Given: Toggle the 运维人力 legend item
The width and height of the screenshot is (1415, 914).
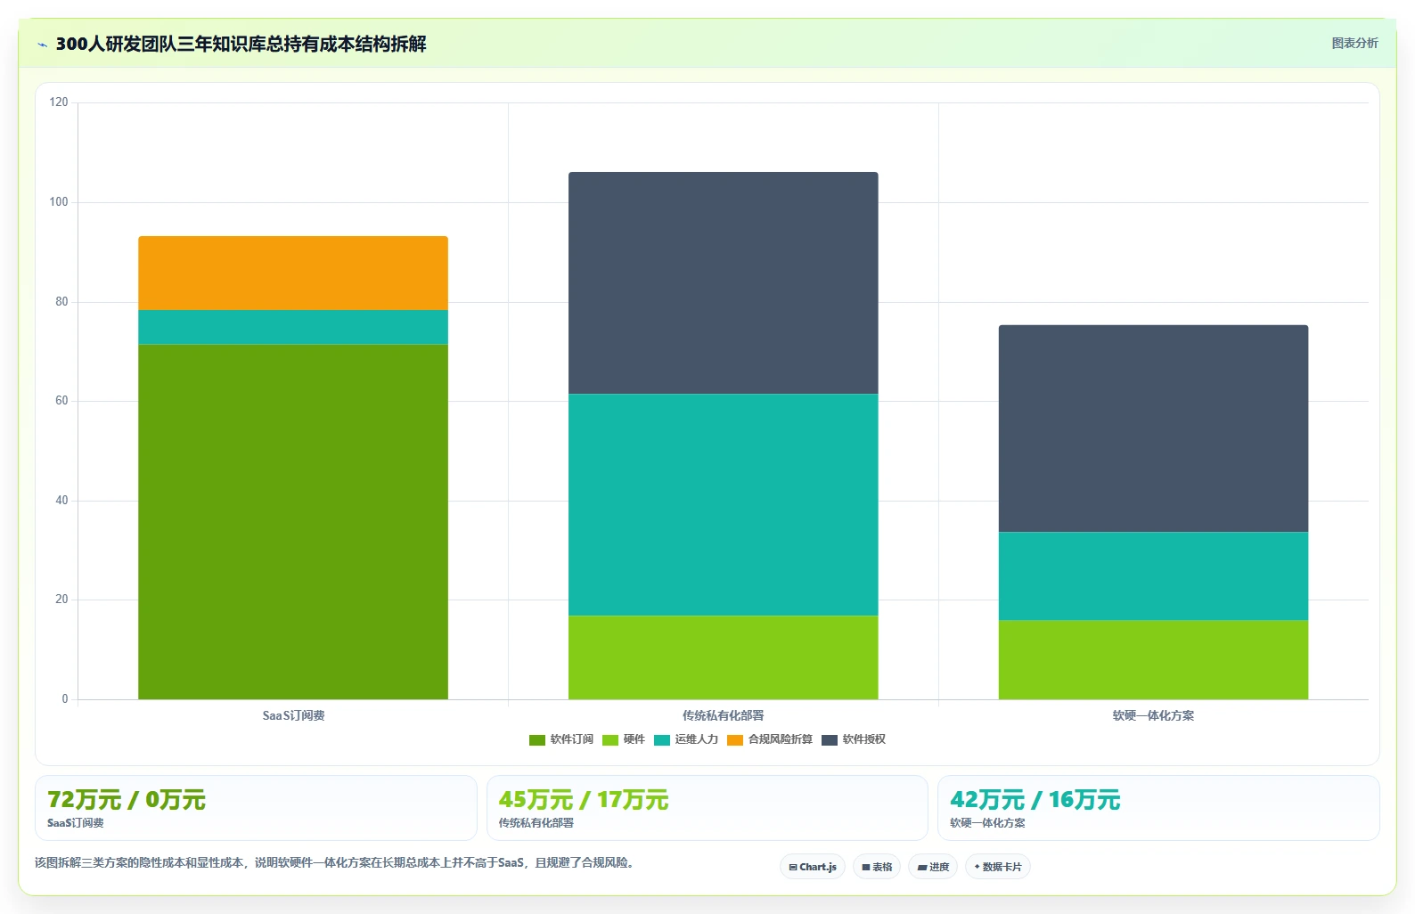Looking at the screenshot, I should coord(686,739).
